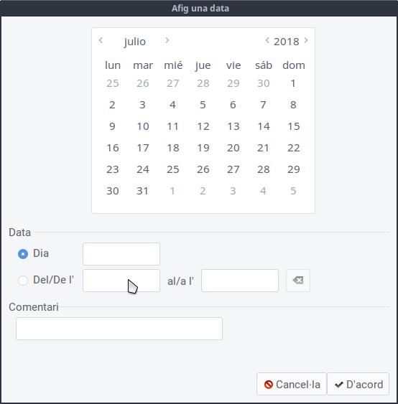Viewport: 398px width, 404px height.
Task: Advance to the next year after 2018
Action: pos(306,40)
